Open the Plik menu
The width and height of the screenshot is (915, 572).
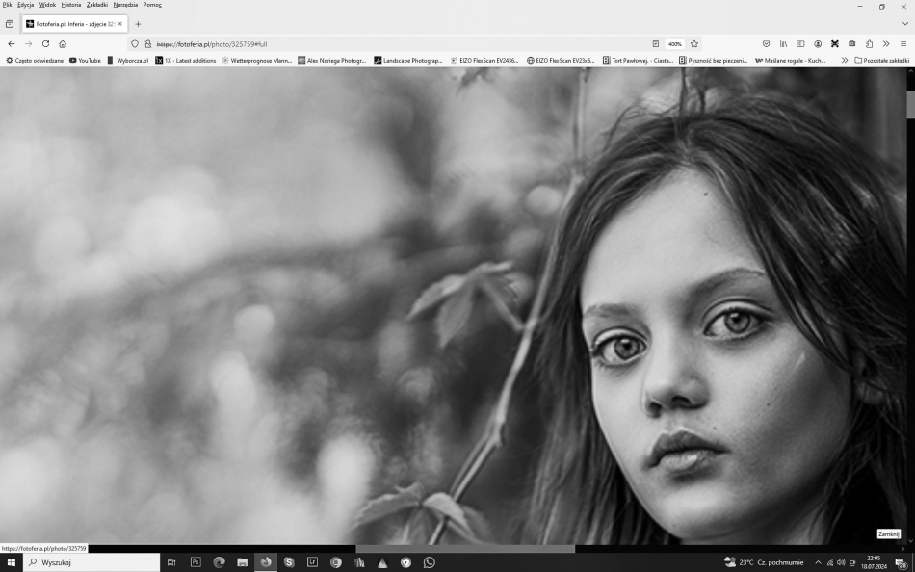pos(7,5)
